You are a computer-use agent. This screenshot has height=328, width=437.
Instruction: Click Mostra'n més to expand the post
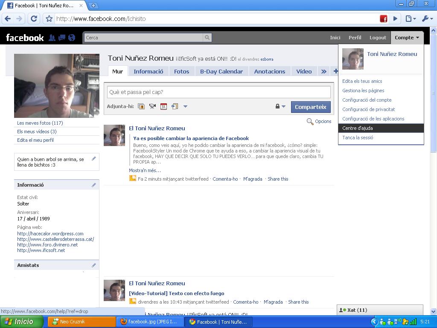point(145,170)
